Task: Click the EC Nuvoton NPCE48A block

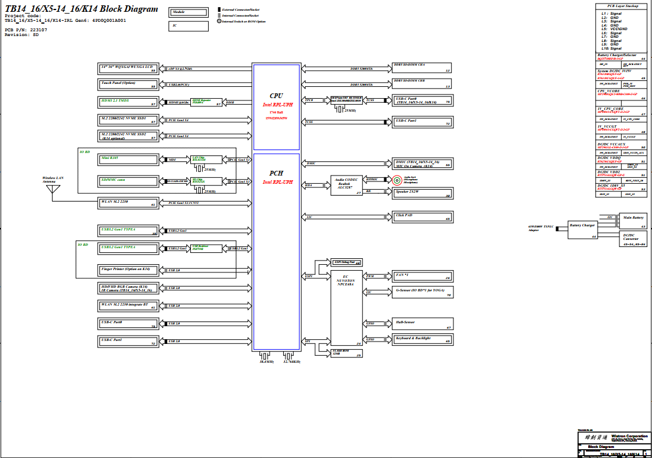Action: [x=346, y=301]
